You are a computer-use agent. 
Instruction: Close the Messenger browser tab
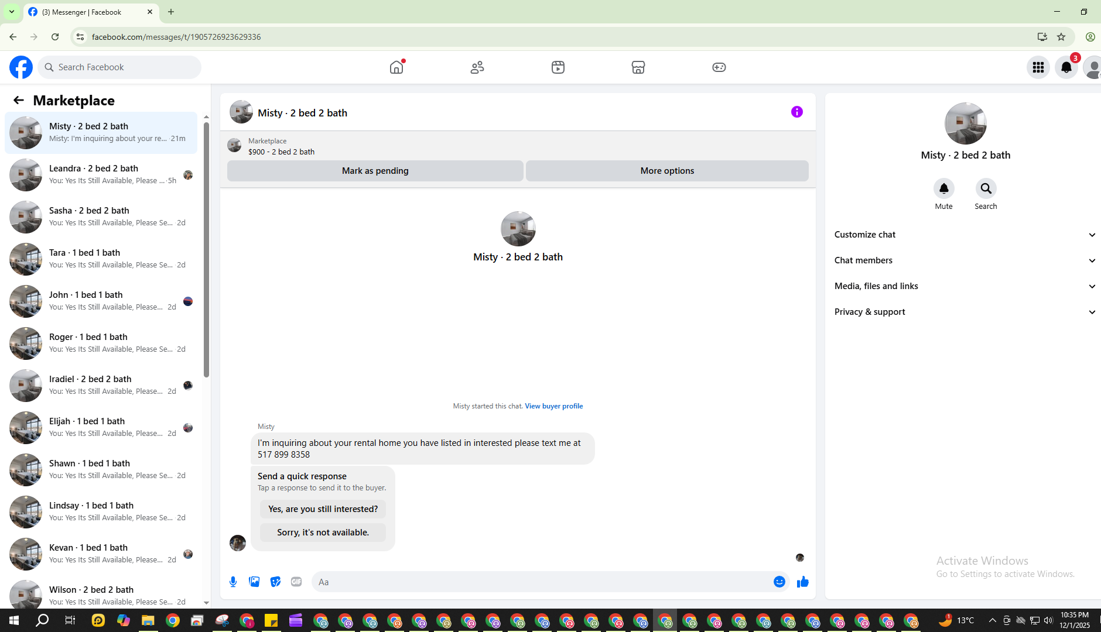[x=150, y=12]
